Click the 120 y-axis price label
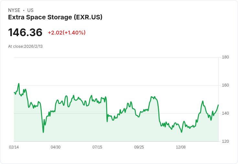This screenshot has width=238, height=164. click(x=225, y=141)
